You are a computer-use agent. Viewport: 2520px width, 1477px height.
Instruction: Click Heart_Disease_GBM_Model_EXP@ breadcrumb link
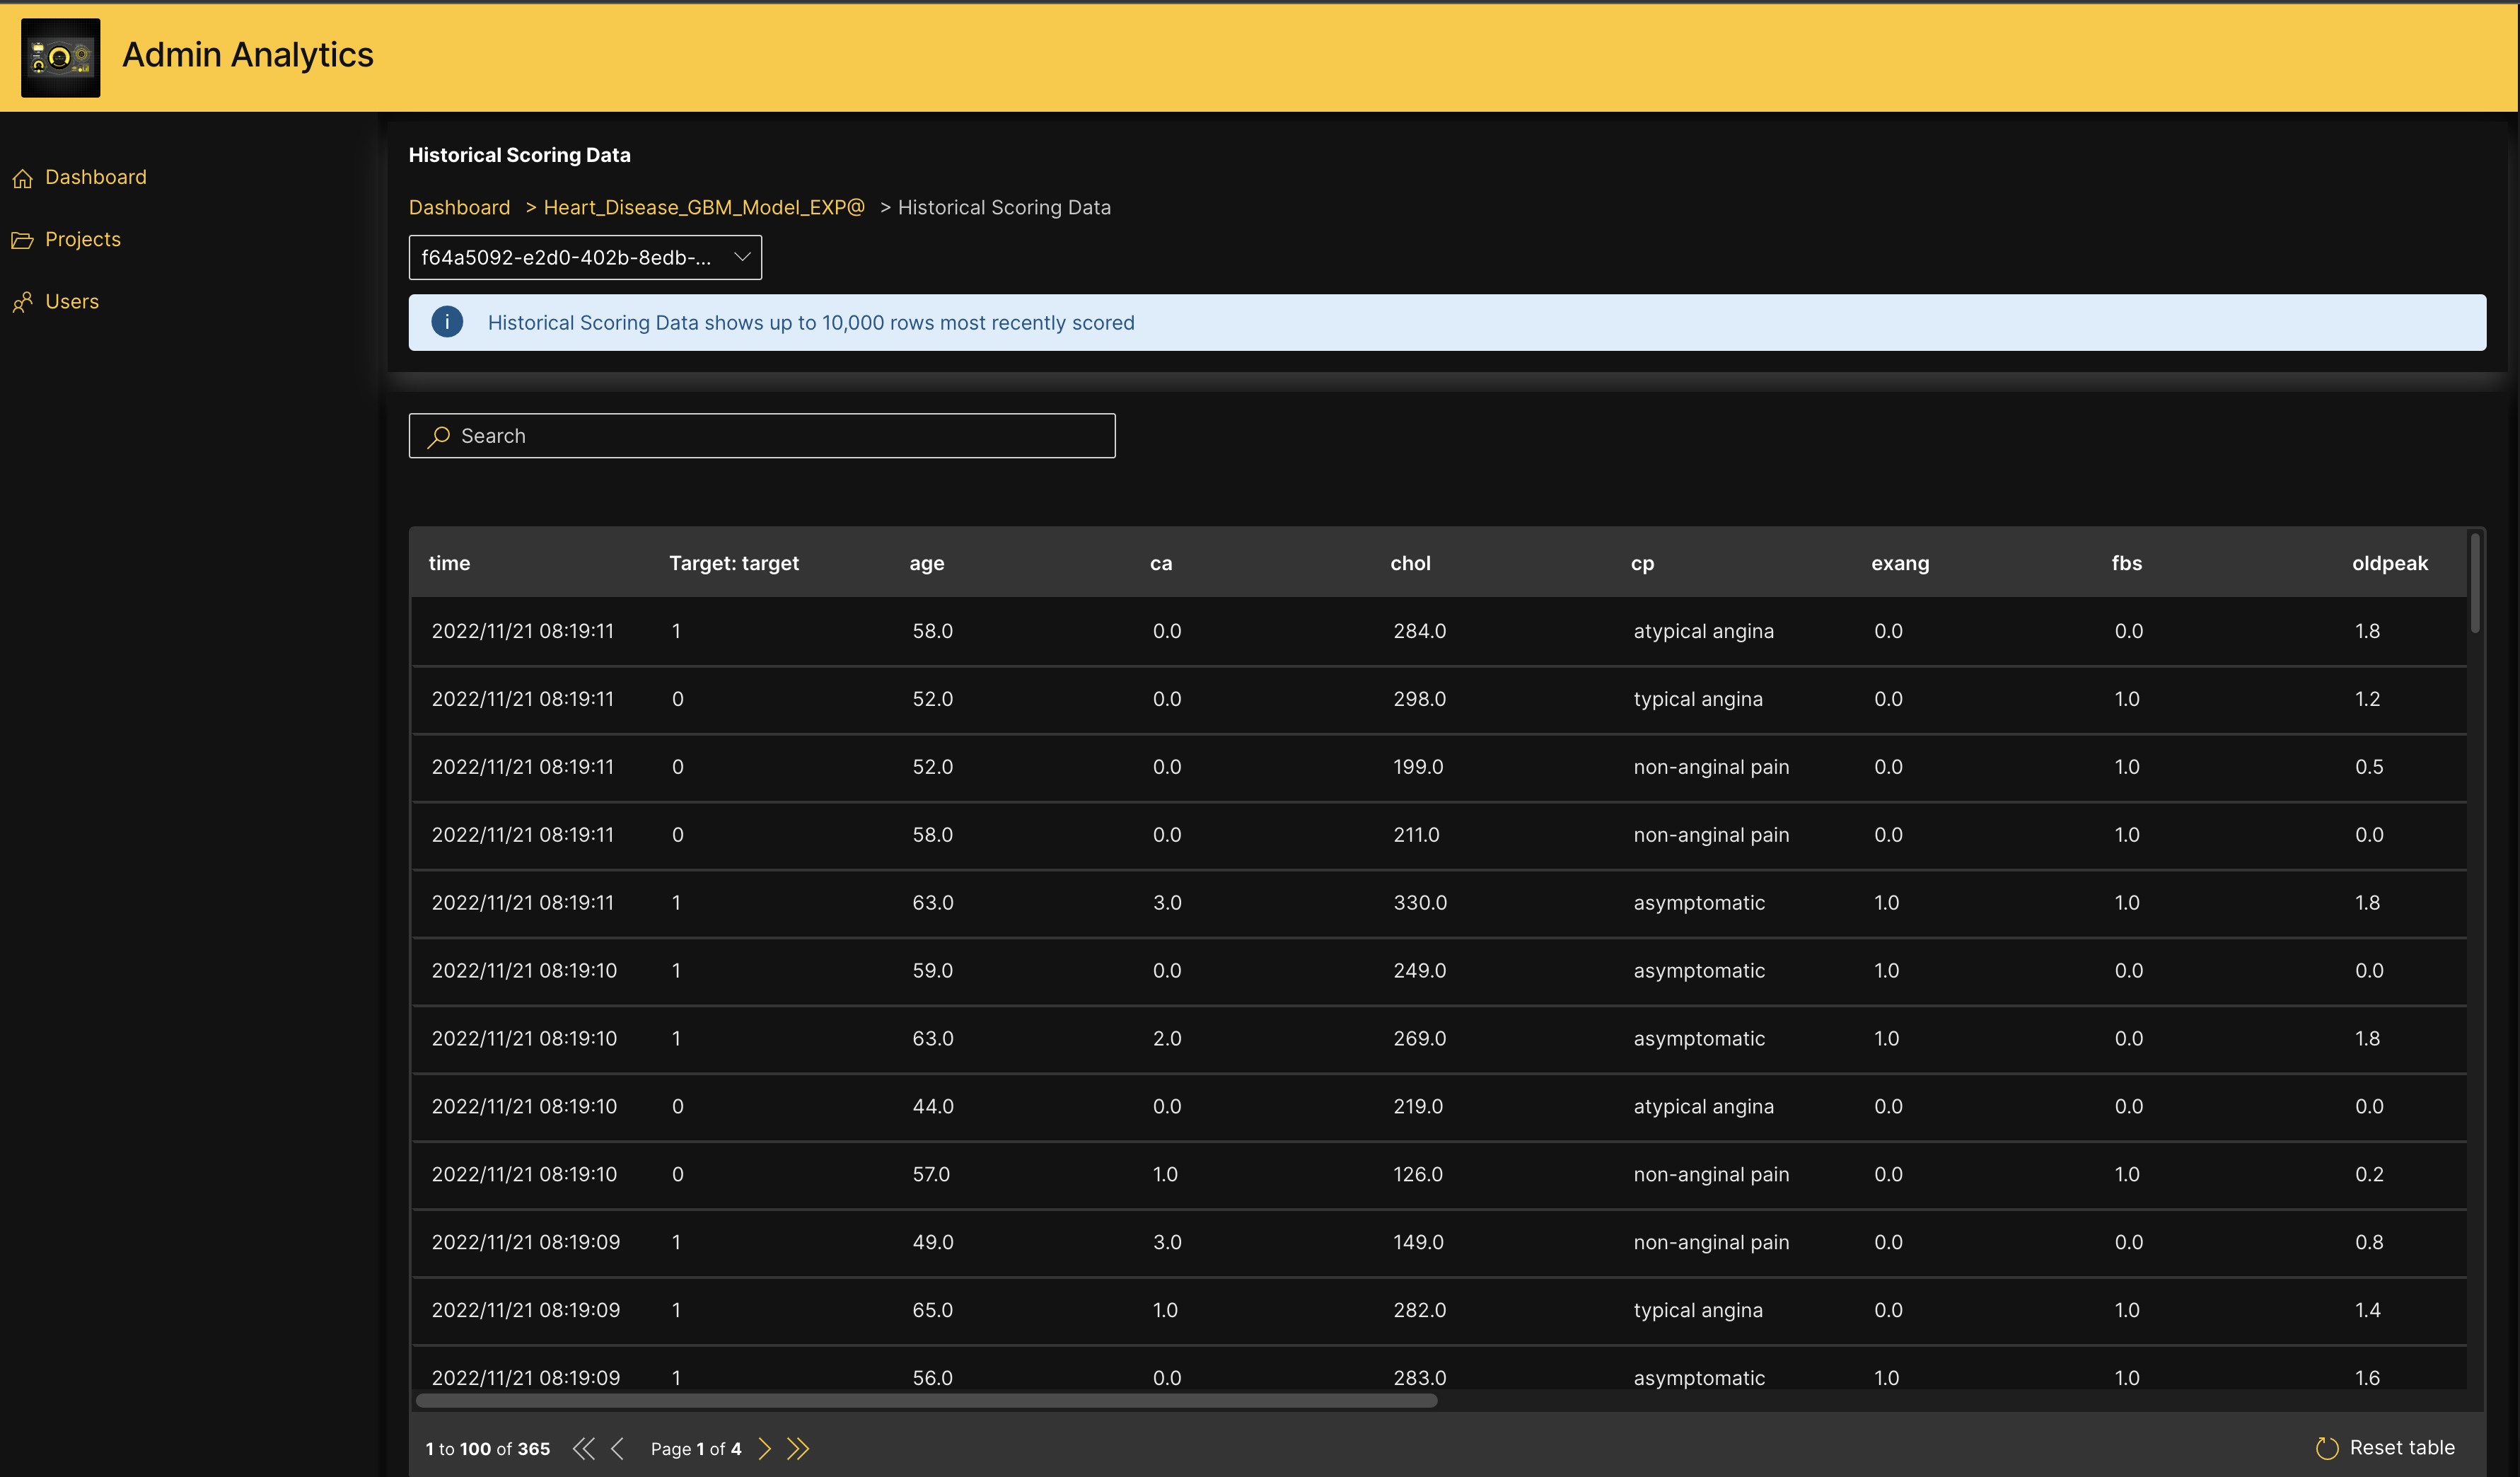tap(703, 207)
